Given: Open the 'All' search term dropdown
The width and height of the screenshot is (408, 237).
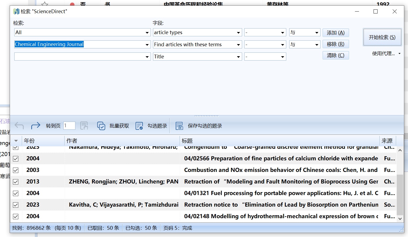Looking at the screenshot, I should click(x=147, y=33).
